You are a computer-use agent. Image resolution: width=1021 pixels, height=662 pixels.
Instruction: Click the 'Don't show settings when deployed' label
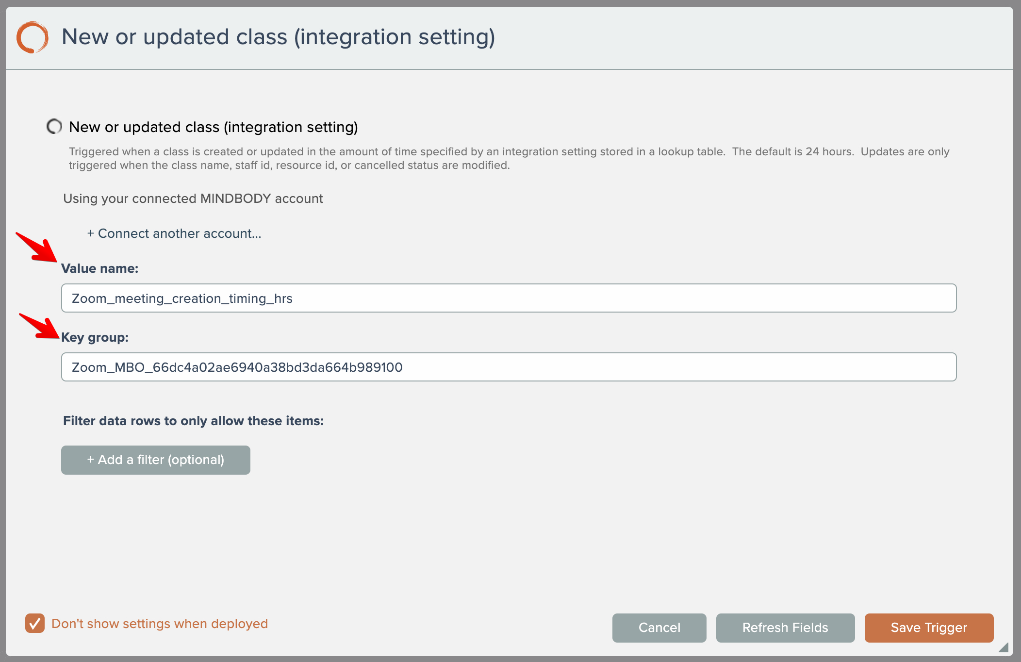point(160,624)
